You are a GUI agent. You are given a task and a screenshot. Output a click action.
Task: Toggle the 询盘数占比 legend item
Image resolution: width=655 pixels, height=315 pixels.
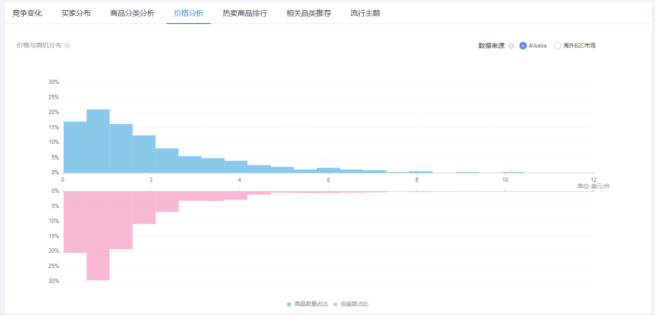[351, 303]
